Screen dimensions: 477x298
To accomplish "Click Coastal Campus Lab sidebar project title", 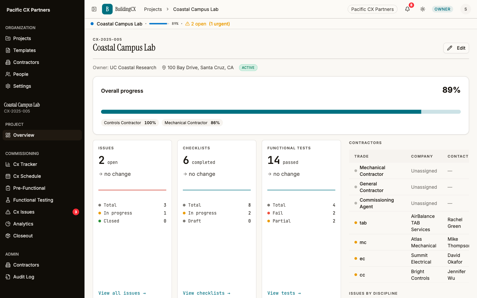I will click(22, 105).
